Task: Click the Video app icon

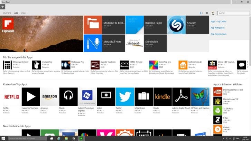Action: click(106, 97)
